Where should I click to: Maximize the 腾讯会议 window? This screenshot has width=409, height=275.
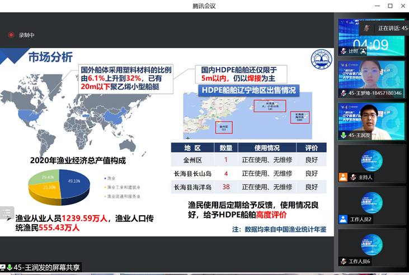tap(390, 6)
